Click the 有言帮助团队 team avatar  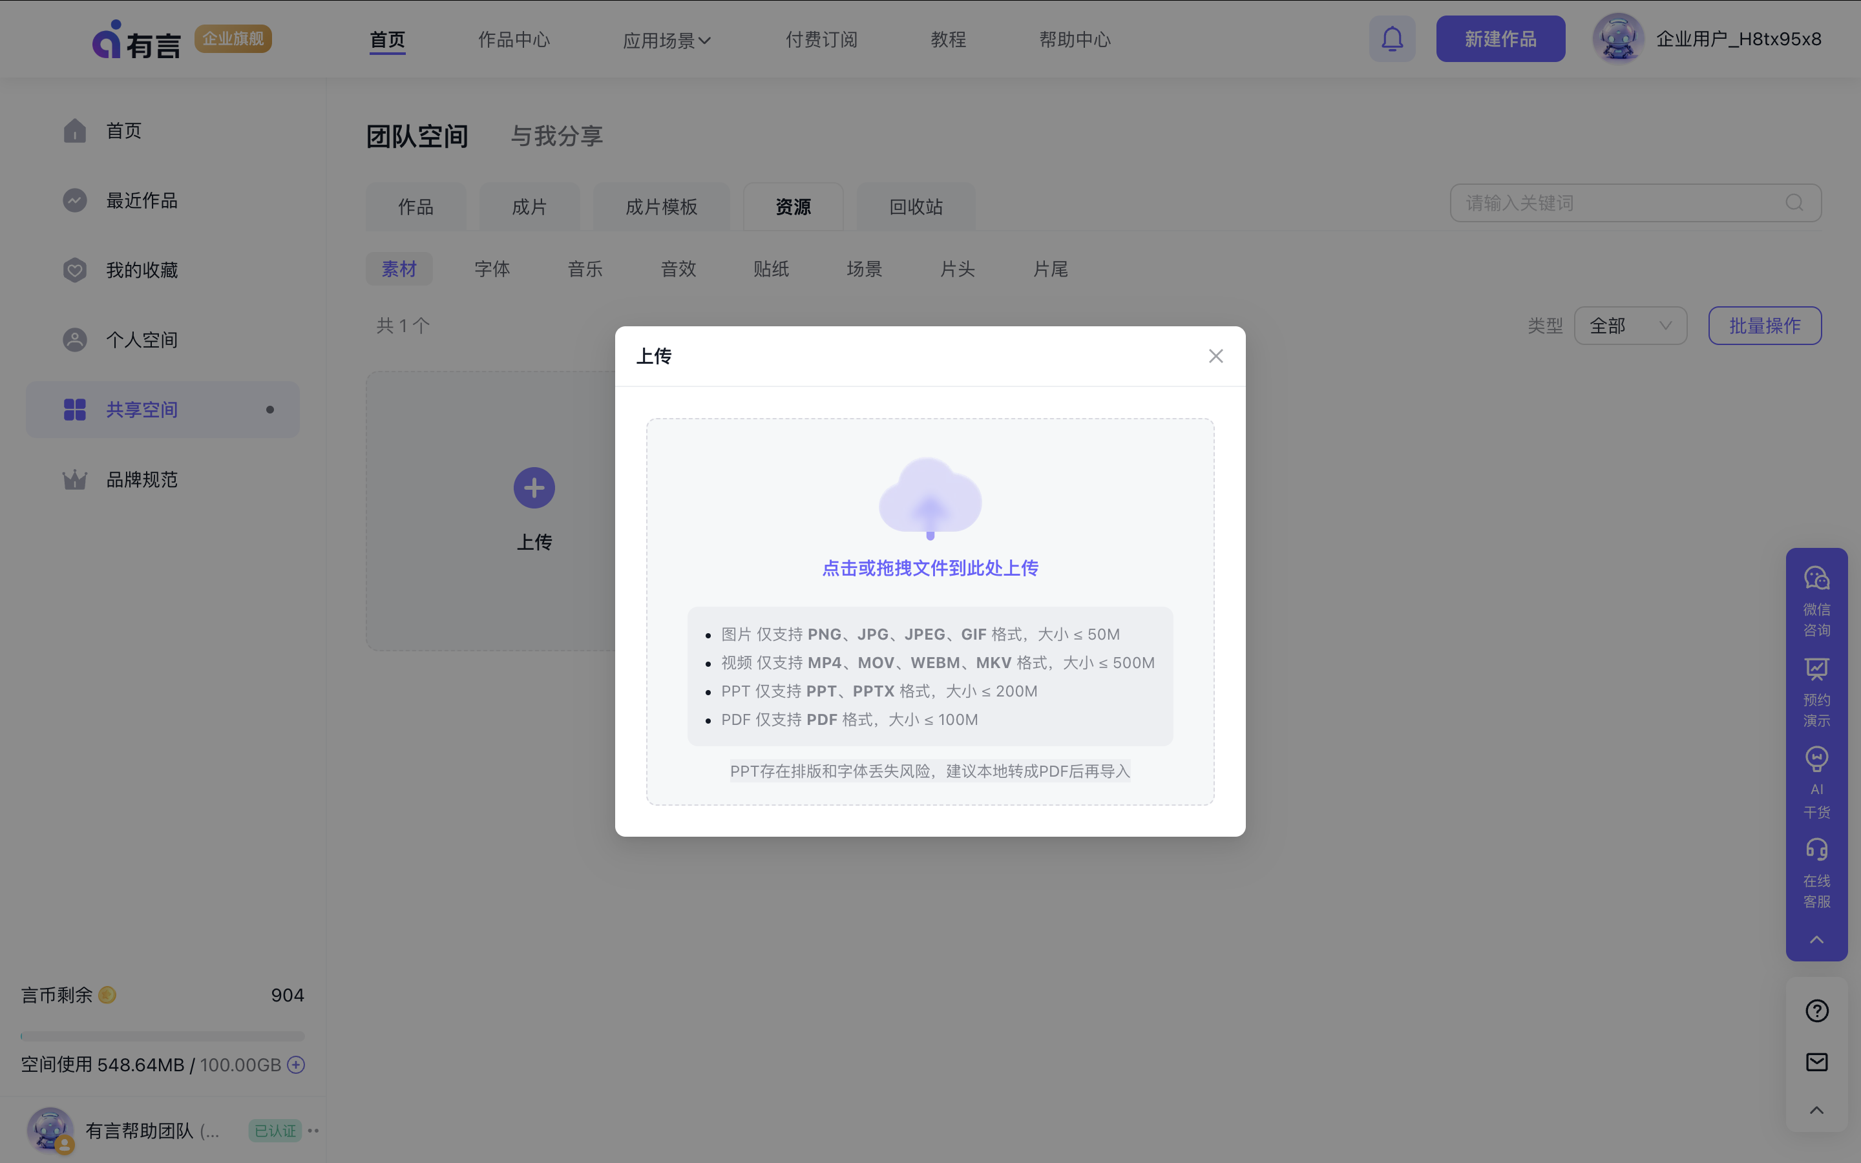(51, 1130)
